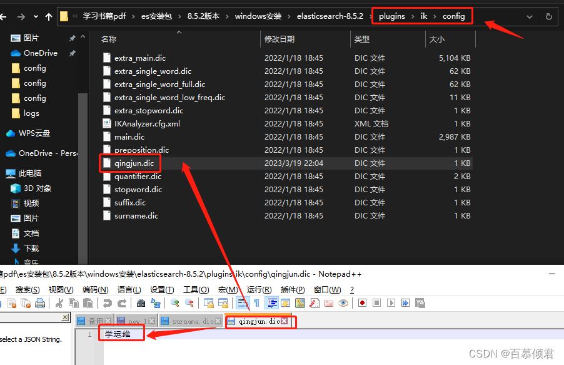
Task: Click the Explorer back arrow
Action: (3, 16)
